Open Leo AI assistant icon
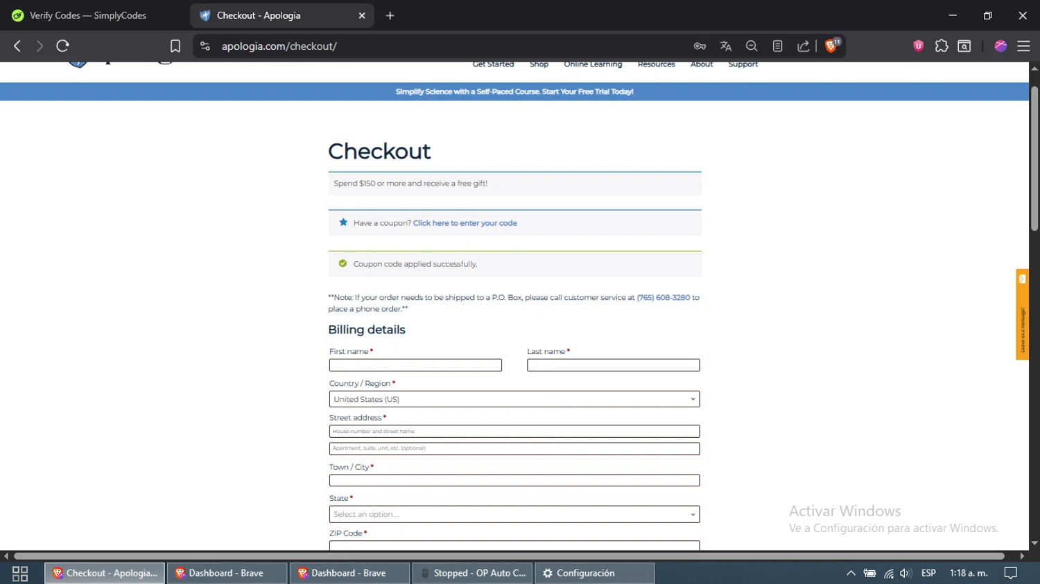The image size is (1040, 584). click(x=1000, y=46)
